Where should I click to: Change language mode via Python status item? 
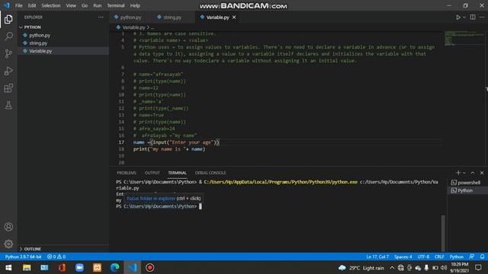[456, 257]
